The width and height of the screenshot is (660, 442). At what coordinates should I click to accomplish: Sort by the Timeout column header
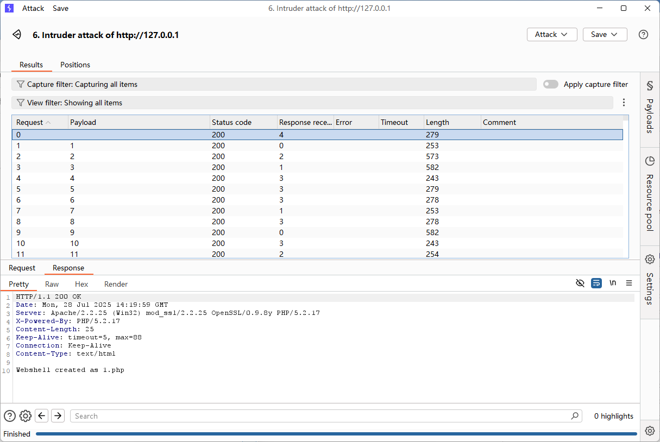(401, 122)
